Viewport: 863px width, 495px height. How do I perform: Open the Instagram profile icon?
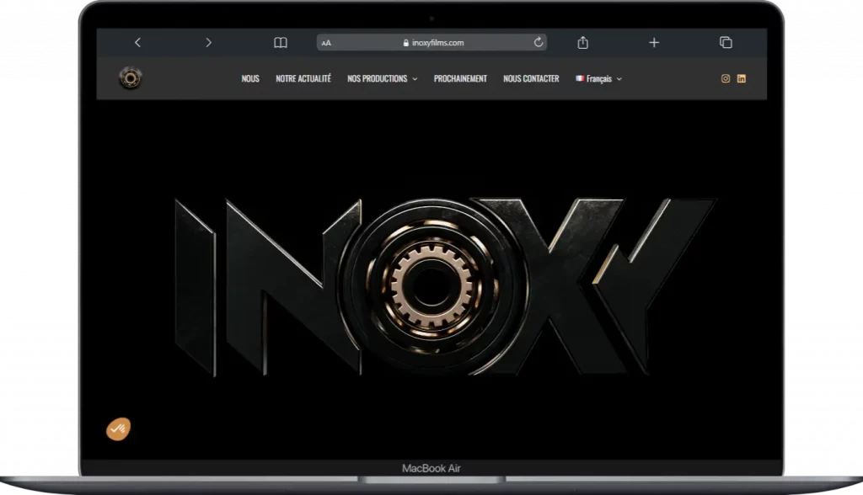click(725, 78)
